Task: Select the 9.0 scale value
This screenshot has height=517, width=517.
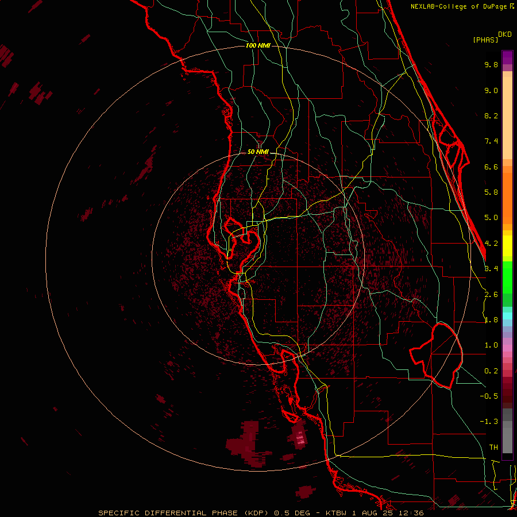Action: [491, 90]
